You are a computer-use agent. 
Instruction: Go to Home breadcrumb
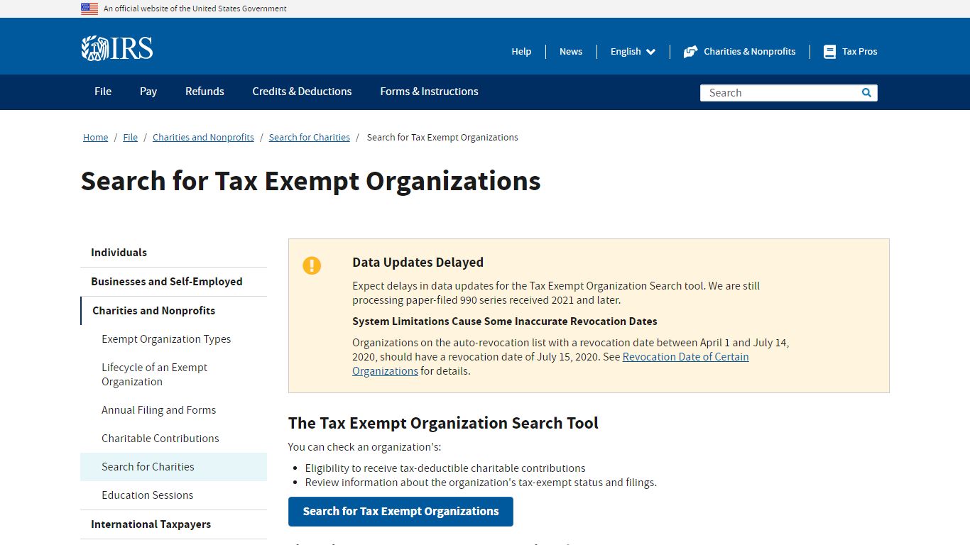[95, 138]
